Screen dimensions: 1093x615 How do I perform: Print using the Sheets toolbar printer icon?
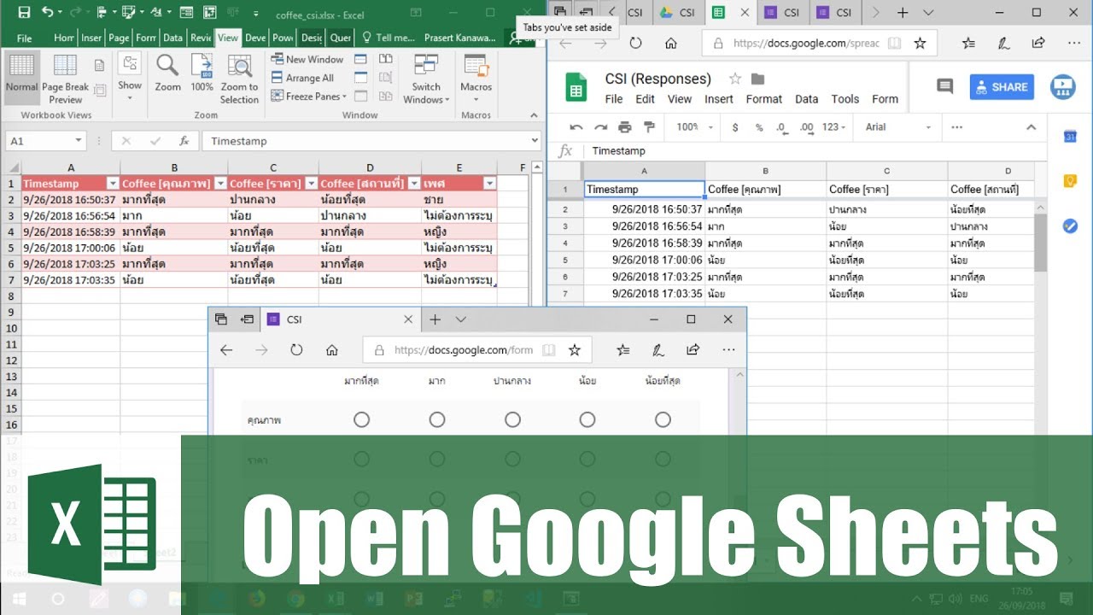pos(625,127)
